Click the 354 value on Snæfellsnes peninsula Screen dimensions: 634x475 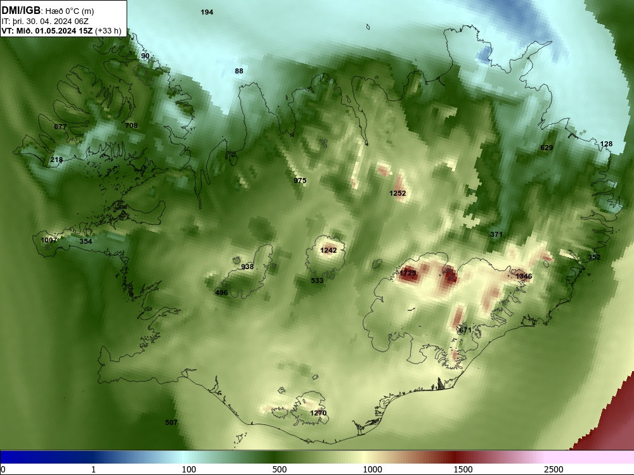pos(86,241)
